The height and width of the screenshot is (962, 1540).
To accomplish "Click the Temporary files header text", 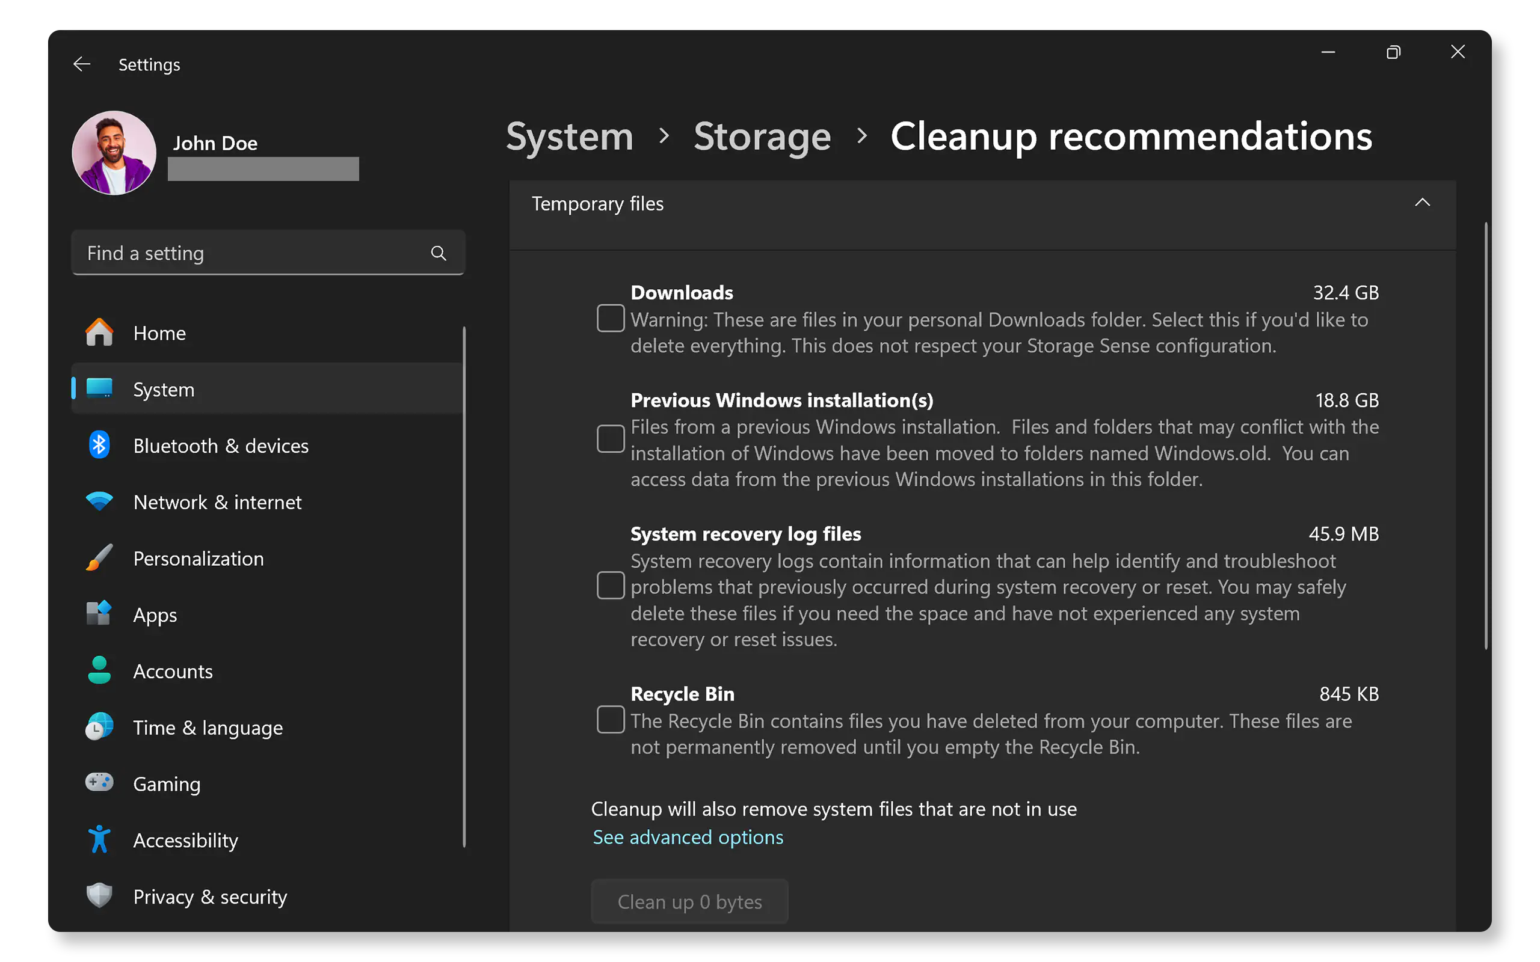I will point(597,204).
